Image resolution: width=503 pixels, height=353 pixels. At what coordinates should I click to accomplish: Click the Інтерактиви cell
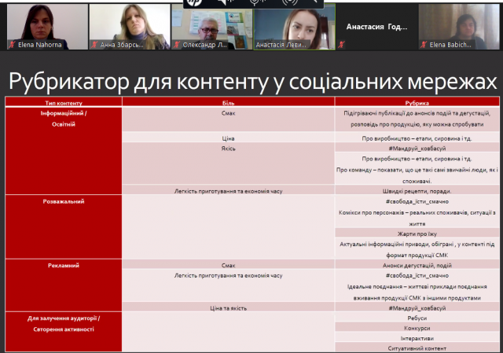(x=417, y=338)
